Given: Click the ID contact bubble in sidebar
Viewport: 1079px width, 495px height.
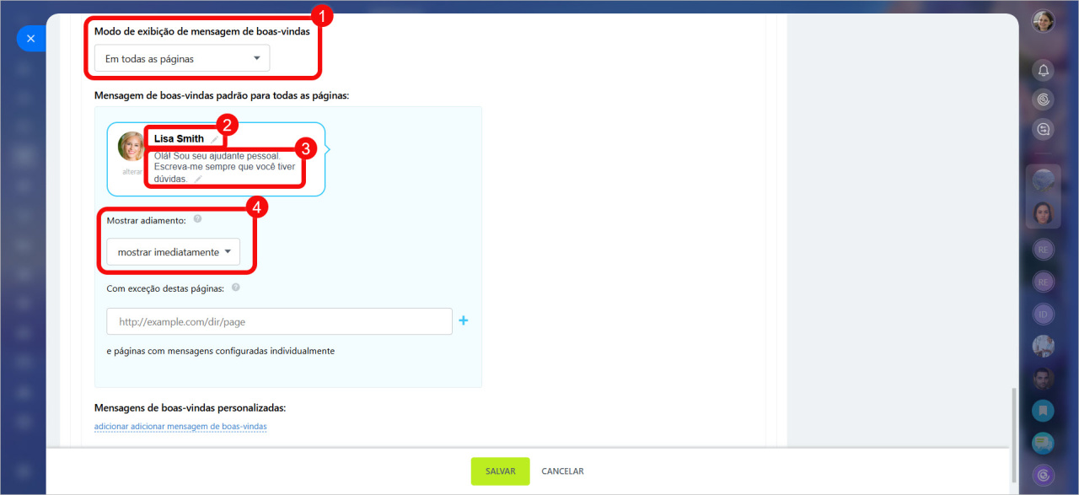Looking at the screenshot, I should pyautogui.click(x=1044, y=315).
